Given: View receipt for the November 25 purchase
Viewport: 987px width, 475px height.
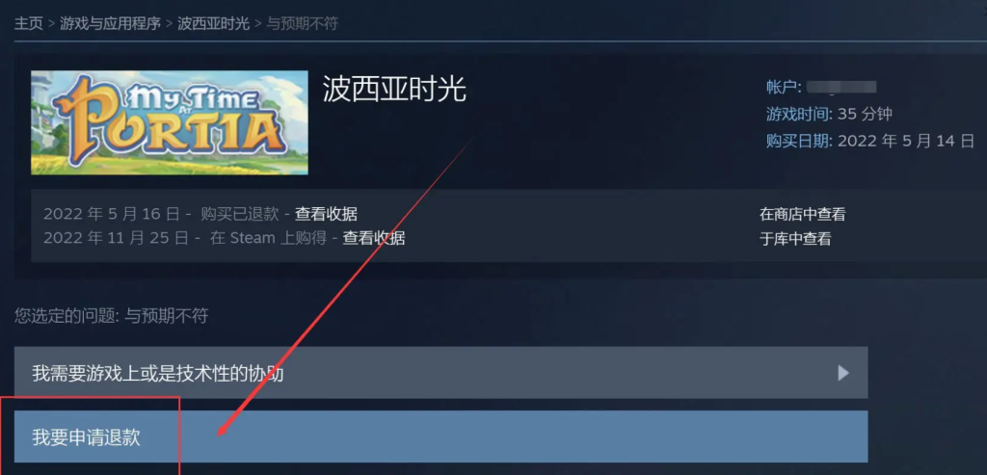Looking at the screenshot, I should (374, 238).
